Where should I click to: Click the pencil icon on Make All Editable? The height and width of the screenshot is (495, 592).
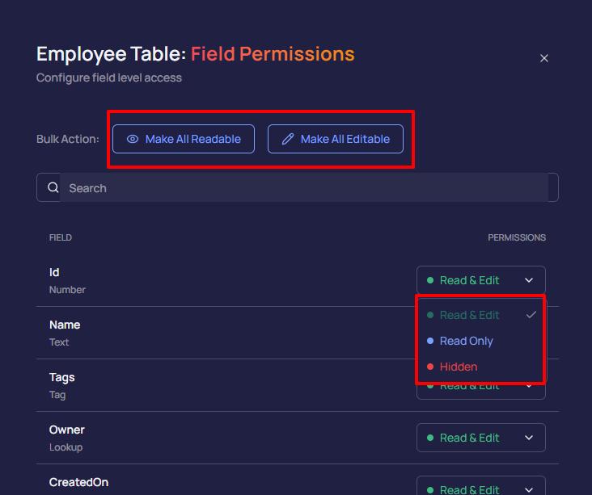[288, 139]
